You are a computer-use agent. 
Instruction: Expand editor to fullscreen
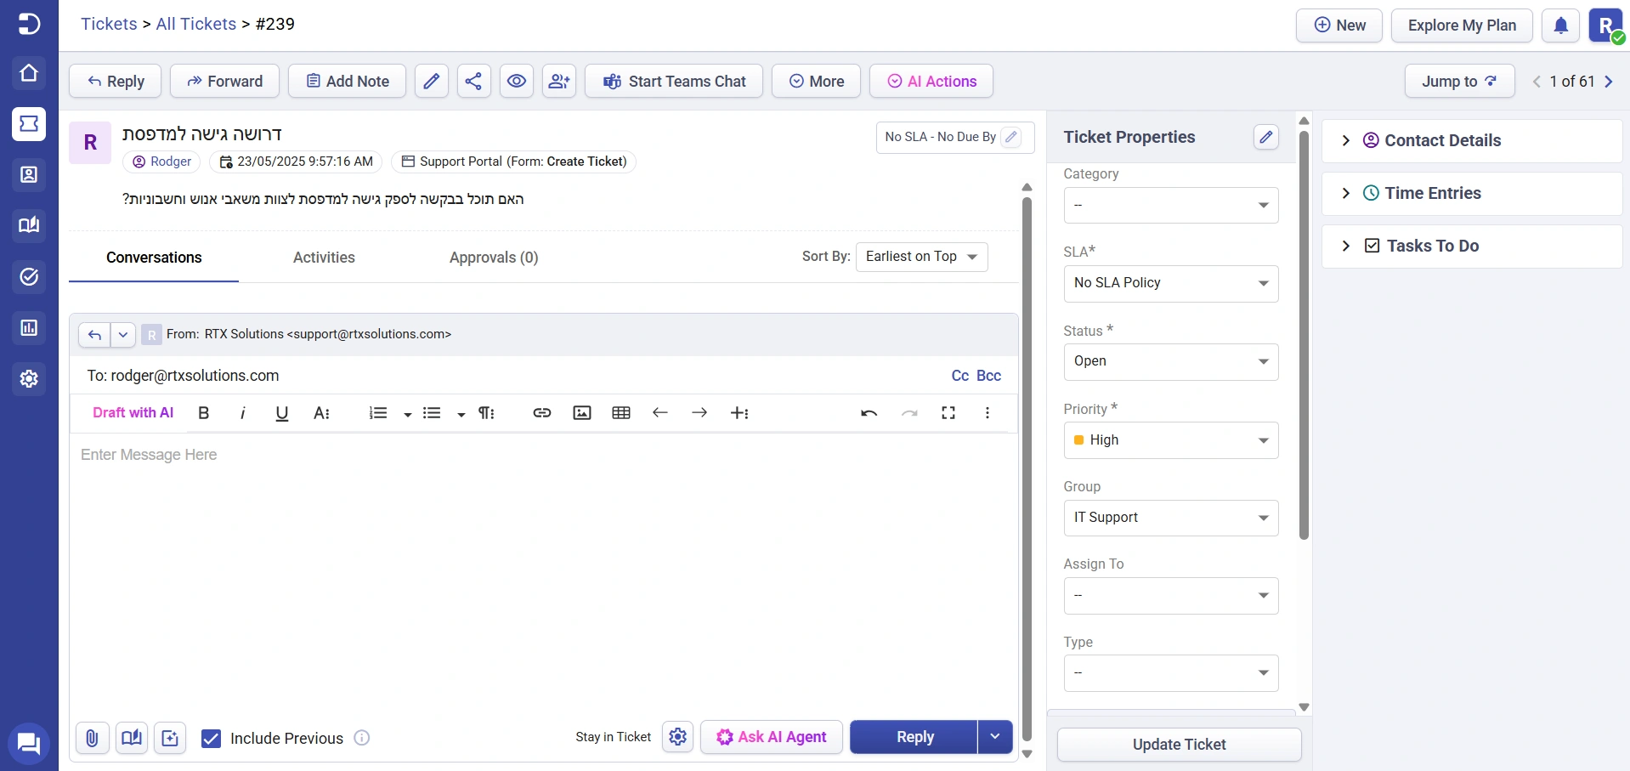pyautogui.click(x=948, y=413)
